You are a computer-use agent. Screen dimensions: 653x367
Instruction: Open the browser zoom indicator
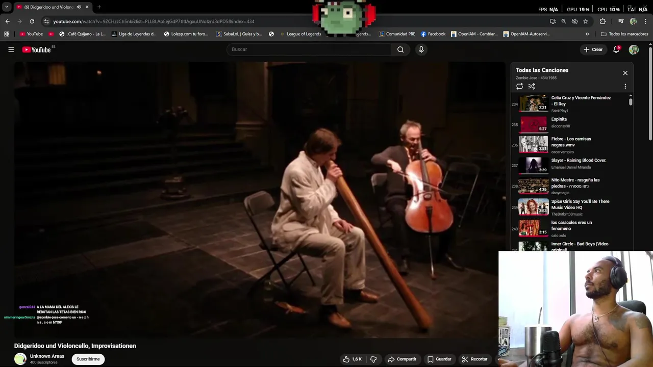point(564,21)
